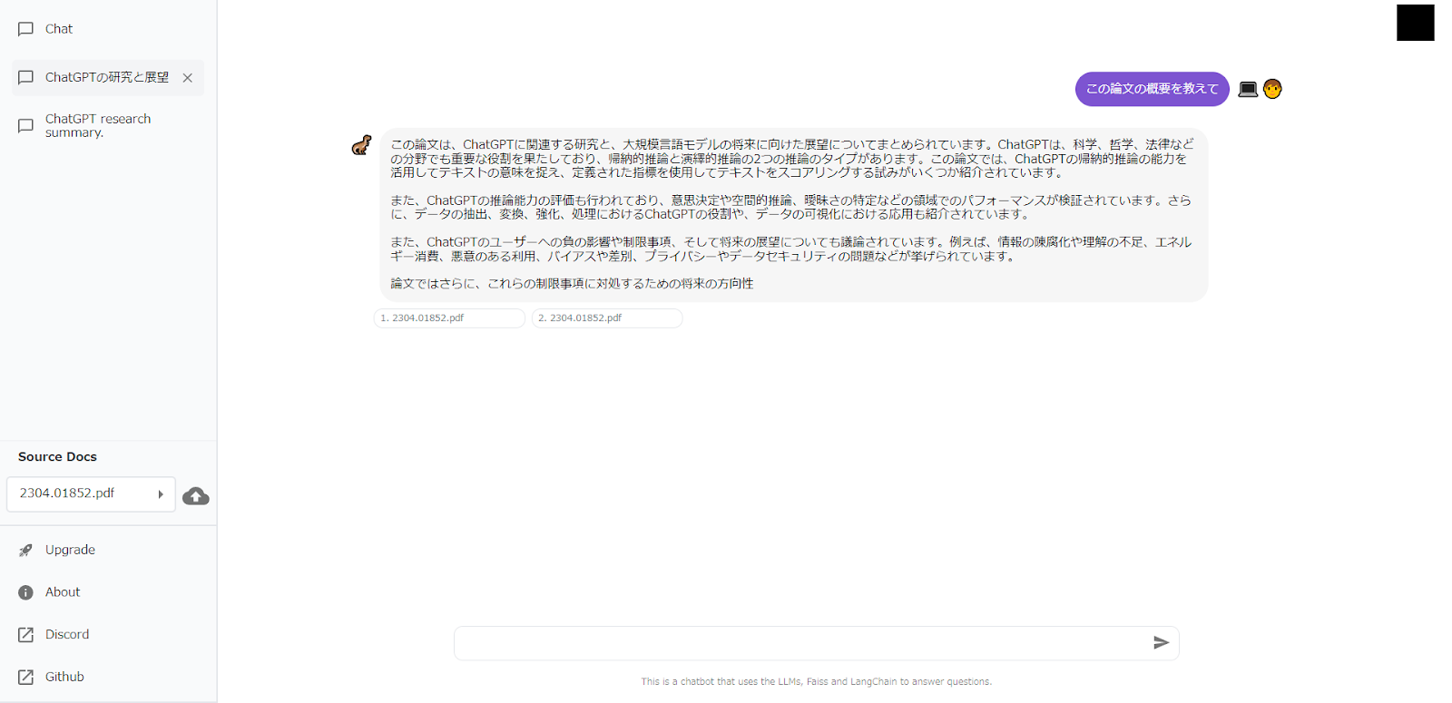Image resolution: width=1452 pixels, height=703 pixels.
Task: Select the ChatGPTの研究と展望 conversation
Action: click(107, 78)
